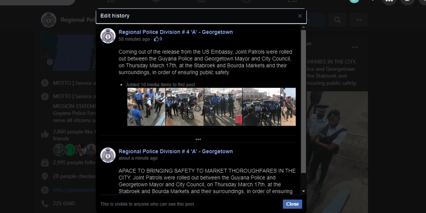426x213 pixels.
Task: Click the guyanapolice website link
Action: coord(75,190)
